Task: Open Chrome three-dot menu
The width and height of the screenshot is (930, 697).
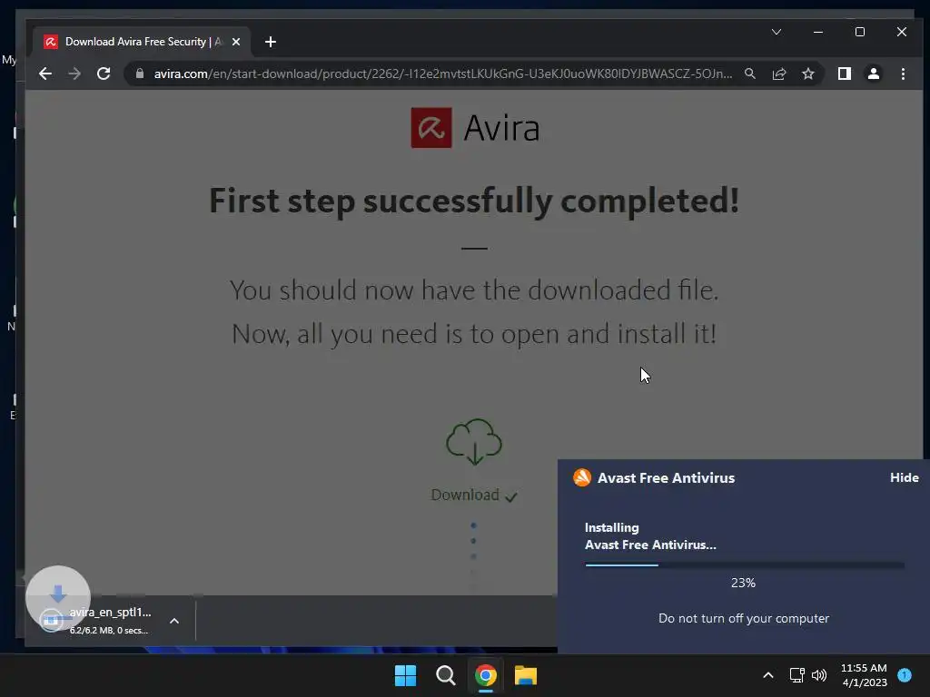Action: pos(903,74)
